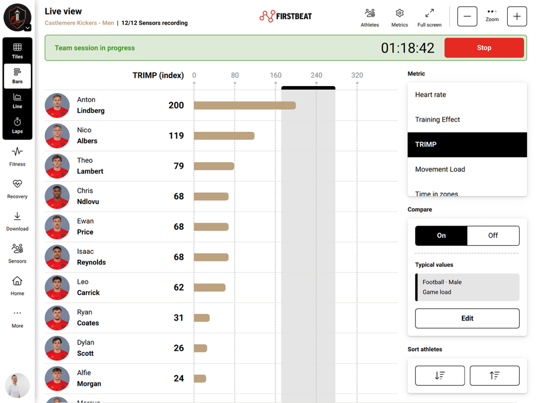Click the 12/12 Sensors recording status
Screen dimensions: 537x403
[155, 23]
